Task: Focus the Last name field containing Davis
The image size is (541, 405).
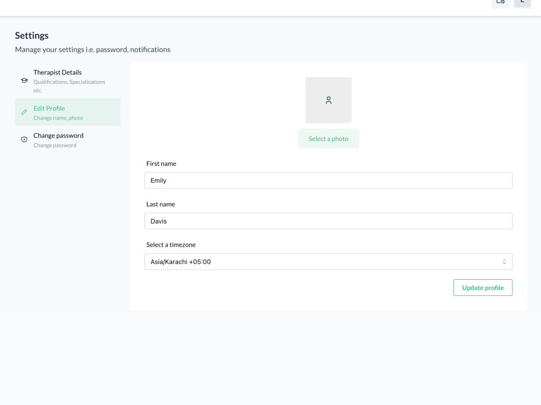Action: click(x=328, y=221)
